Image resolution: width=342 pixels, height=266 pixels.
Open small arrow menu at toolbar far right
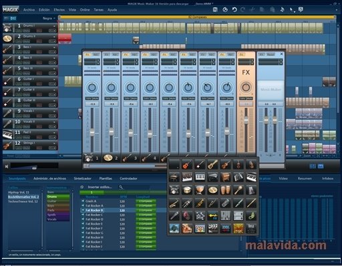coord(336,10)
